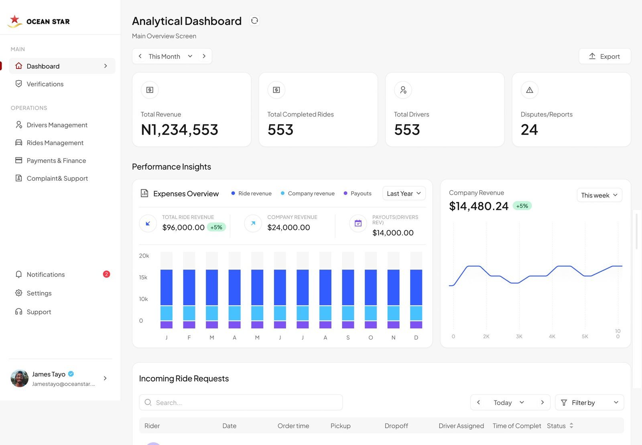Toggle the Company revenue legend item
The width and height of the screenshot is (642, 445).
[308, 193]
